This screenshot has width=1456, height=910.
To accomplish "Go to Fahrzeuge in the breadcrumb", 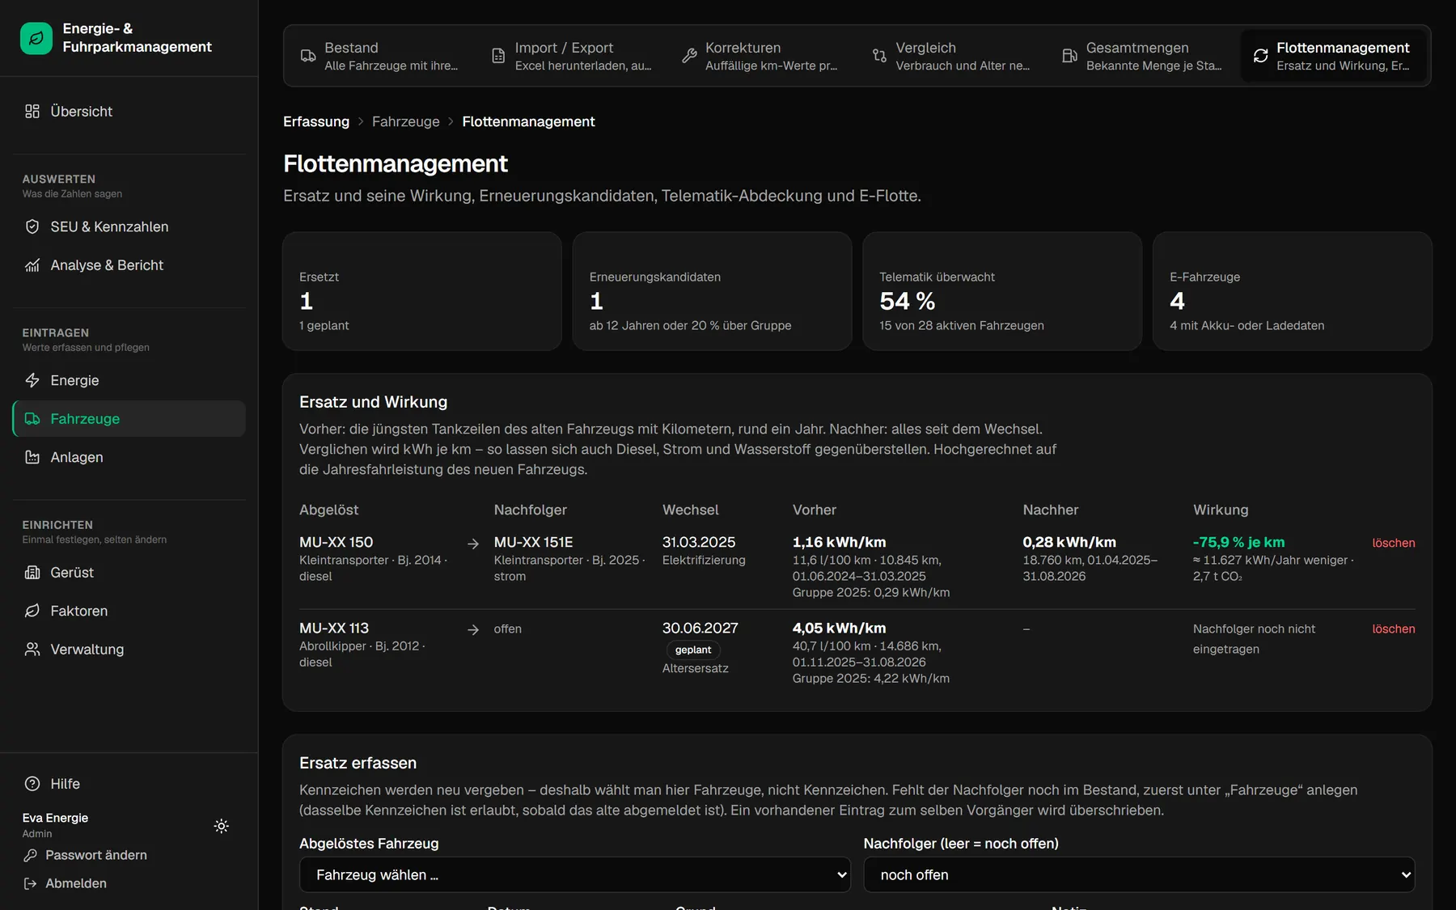I will (x=406, y=121).
